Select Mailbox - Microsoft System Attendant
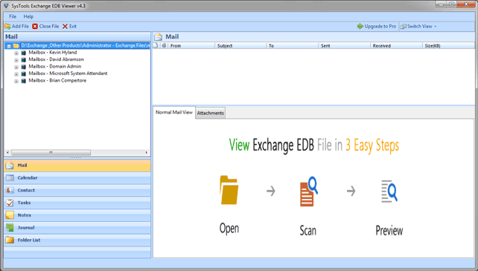The height and width of the screenshot is (271, 478). point(68,74)
